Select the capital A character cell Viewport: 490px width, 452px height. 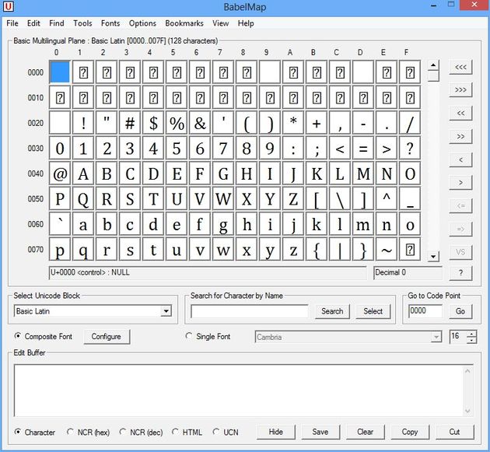tap(83, 173)
